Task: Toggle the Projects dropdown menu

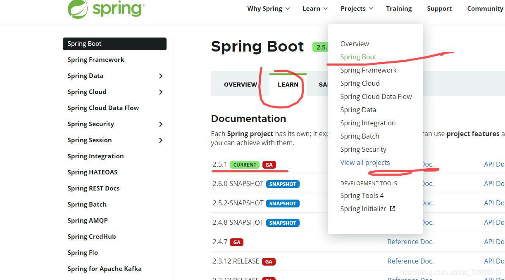Action: tap(357, 8)
